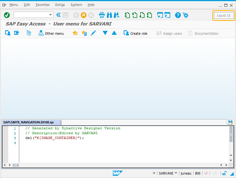Click the Add to Favorites star icon
The height and width of the screenshot is (178, 236).
(x=75, y=33)
